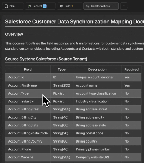The width and height of the screenshot is (144, 163).
Task: Select the Account.Id cell
Action: pyautogui.click(x=28, y=77)
